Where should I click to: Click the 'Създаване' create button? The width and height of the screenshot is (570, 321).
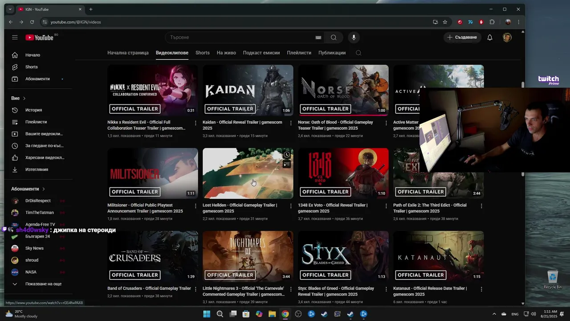[x=462, y=37]
